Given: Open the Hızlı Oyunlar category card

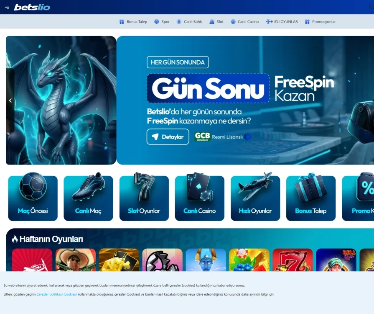Looking at the screenshot, I should [255, 198].
